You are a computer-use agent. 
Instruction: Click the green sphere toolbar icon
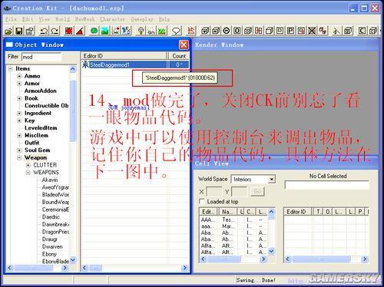[x=94, y=31]
